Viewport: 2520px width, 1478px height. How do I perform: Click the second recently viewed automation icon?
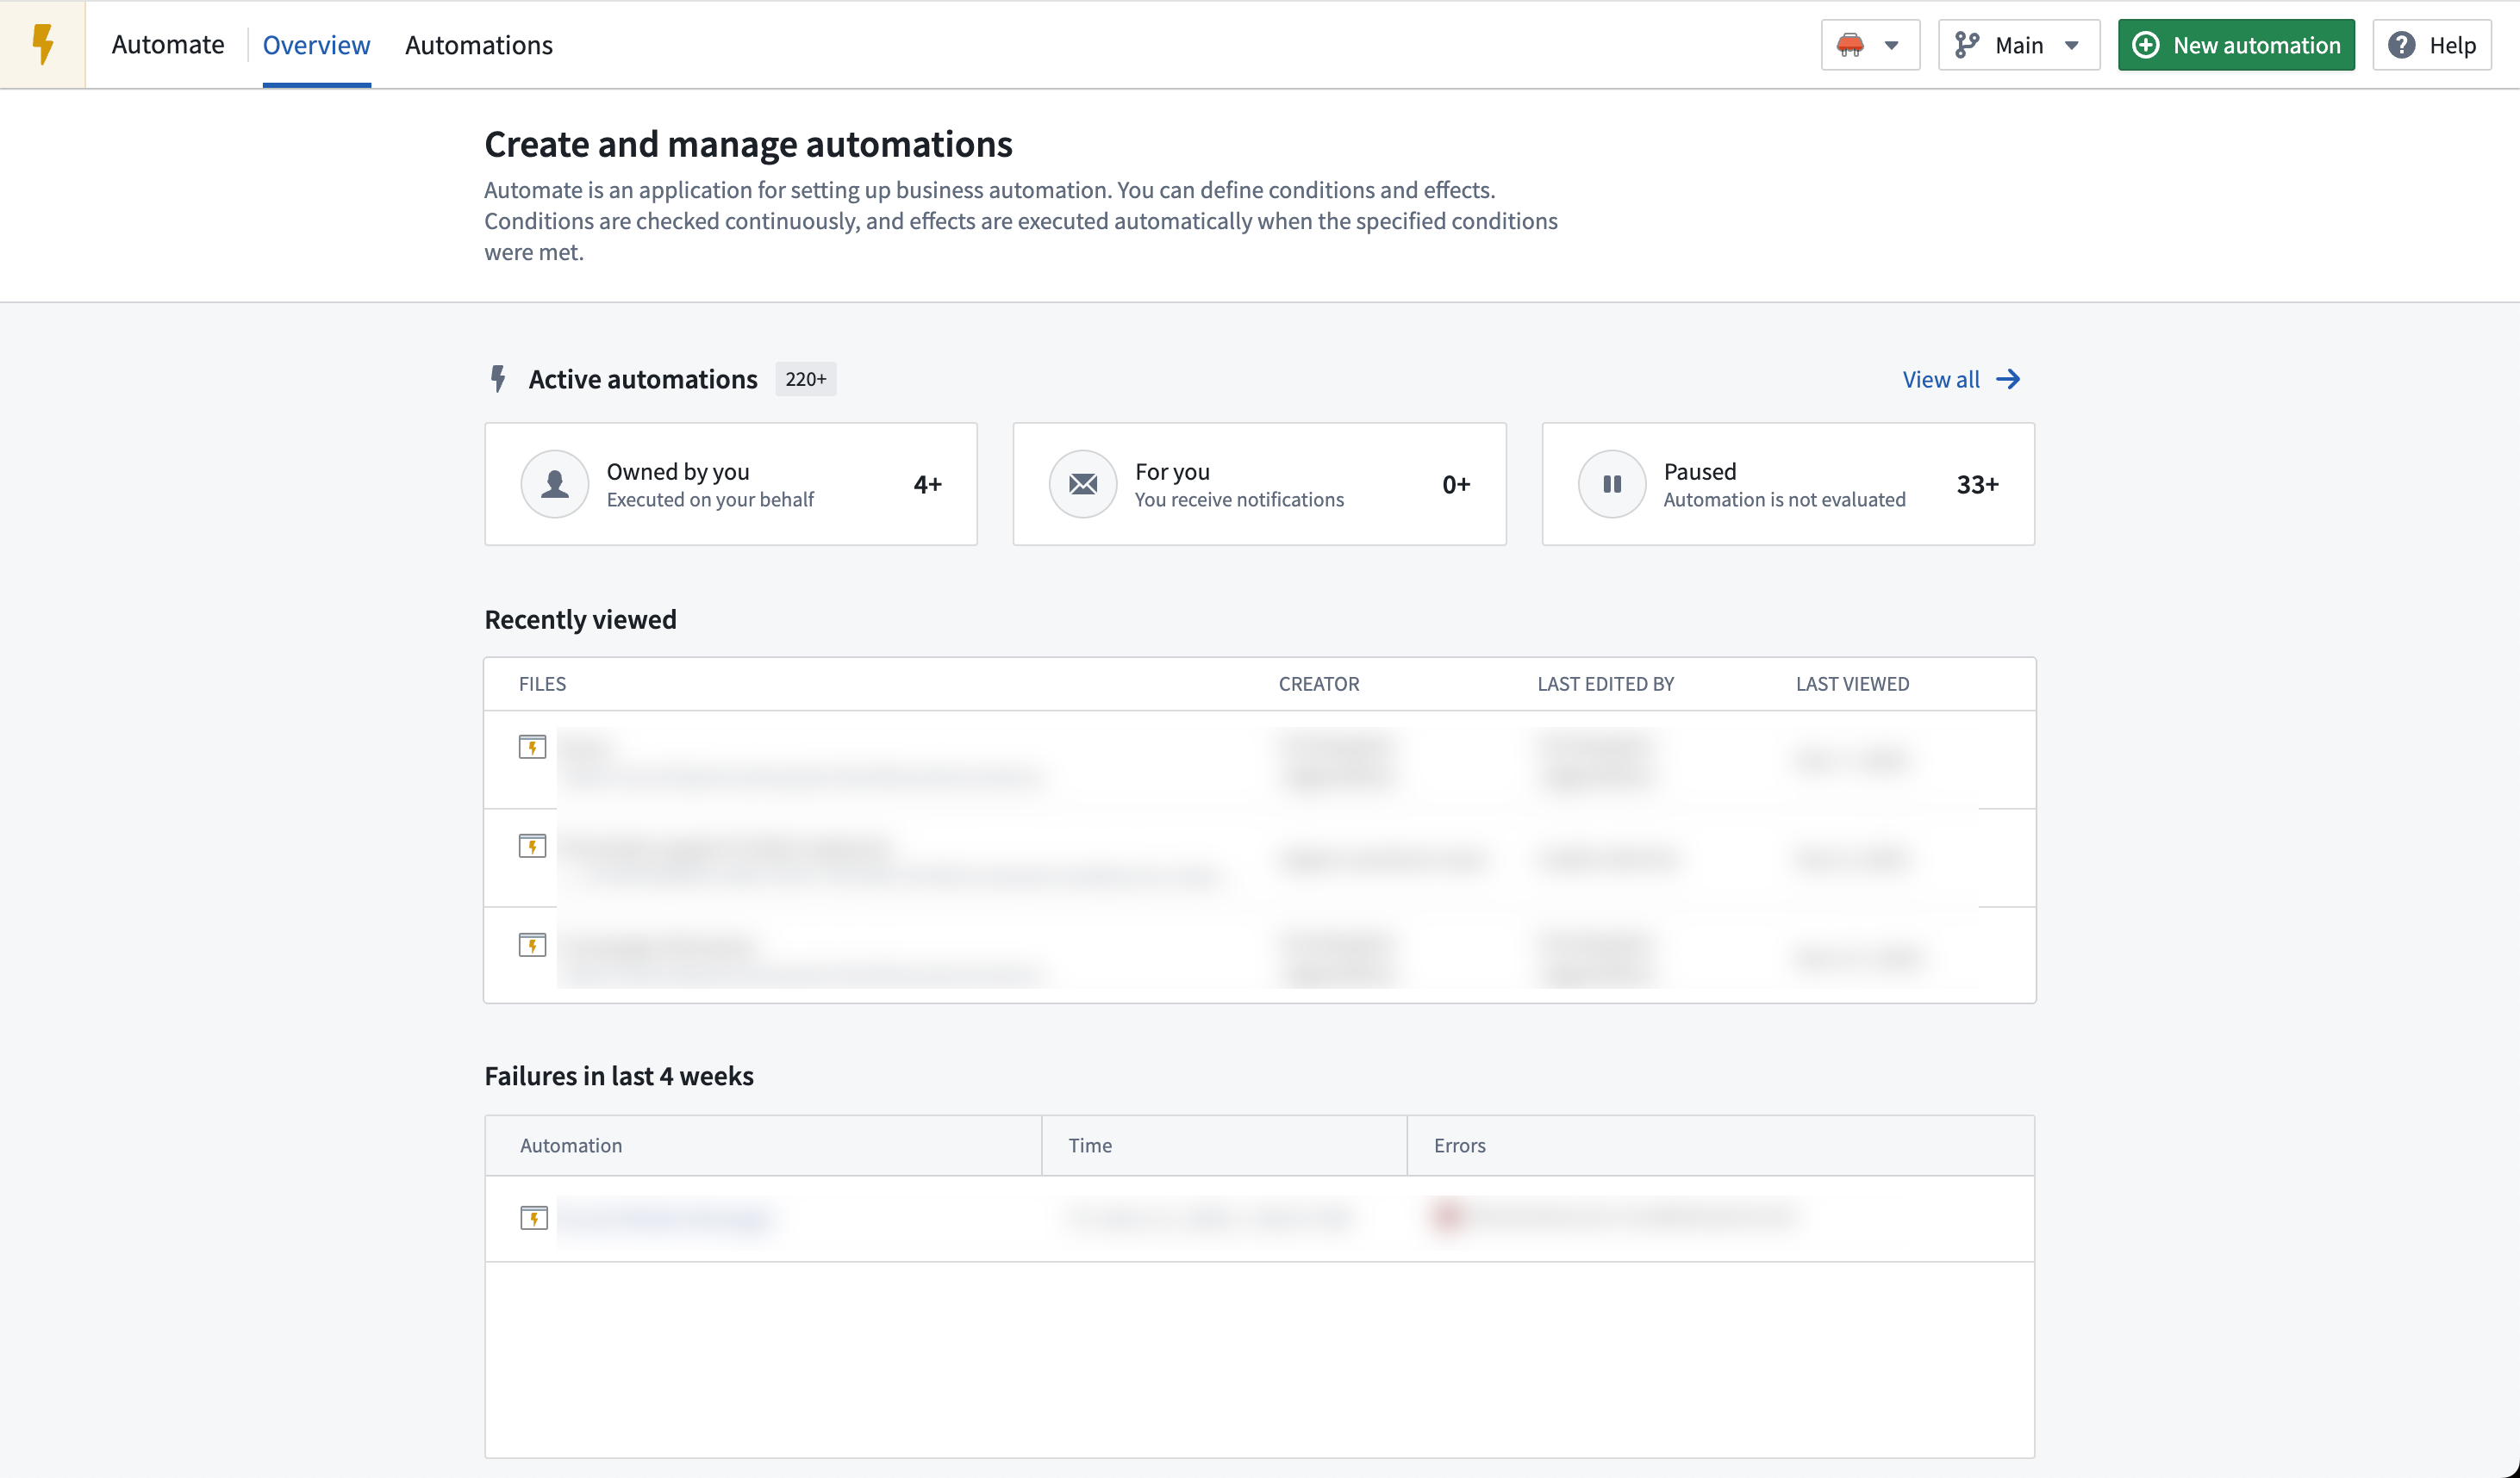tap(532, 847)
